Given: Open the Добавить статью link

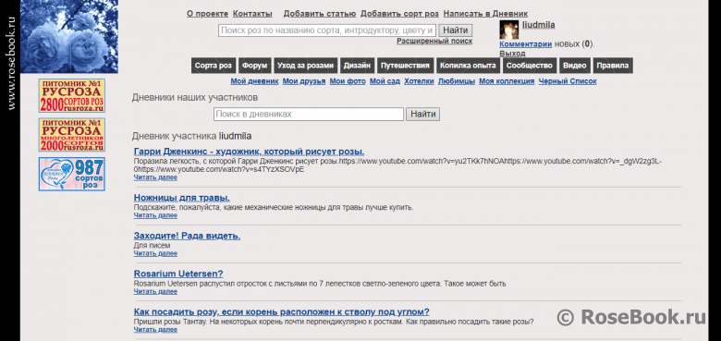Looking at the screenshot, I should pos(320,14).
